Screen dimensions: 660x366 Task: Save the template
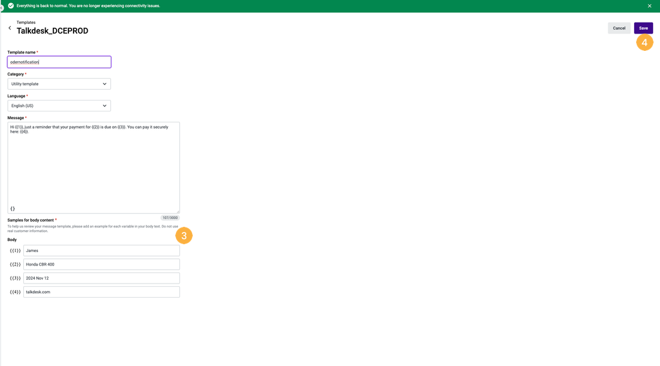pyautogui.click(x=643, y=28)
